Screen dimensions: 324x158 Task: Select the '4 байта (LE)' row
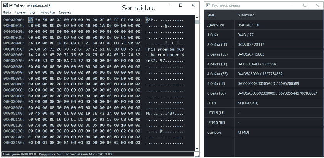pyautogui.click(x=264, y=64)
